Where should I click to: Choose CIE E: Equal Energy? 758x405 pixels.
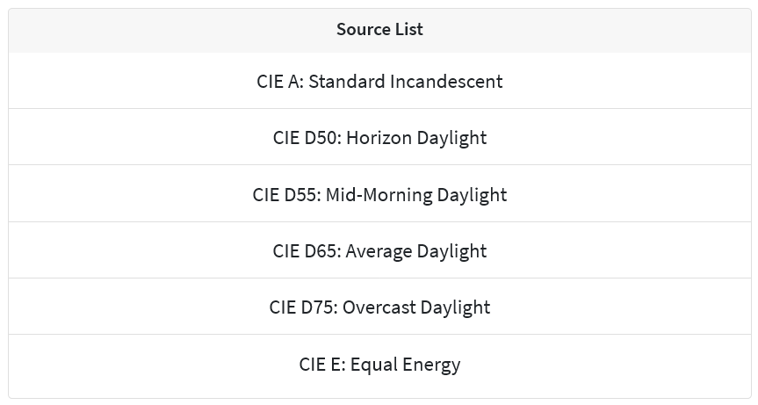point(379,365)
